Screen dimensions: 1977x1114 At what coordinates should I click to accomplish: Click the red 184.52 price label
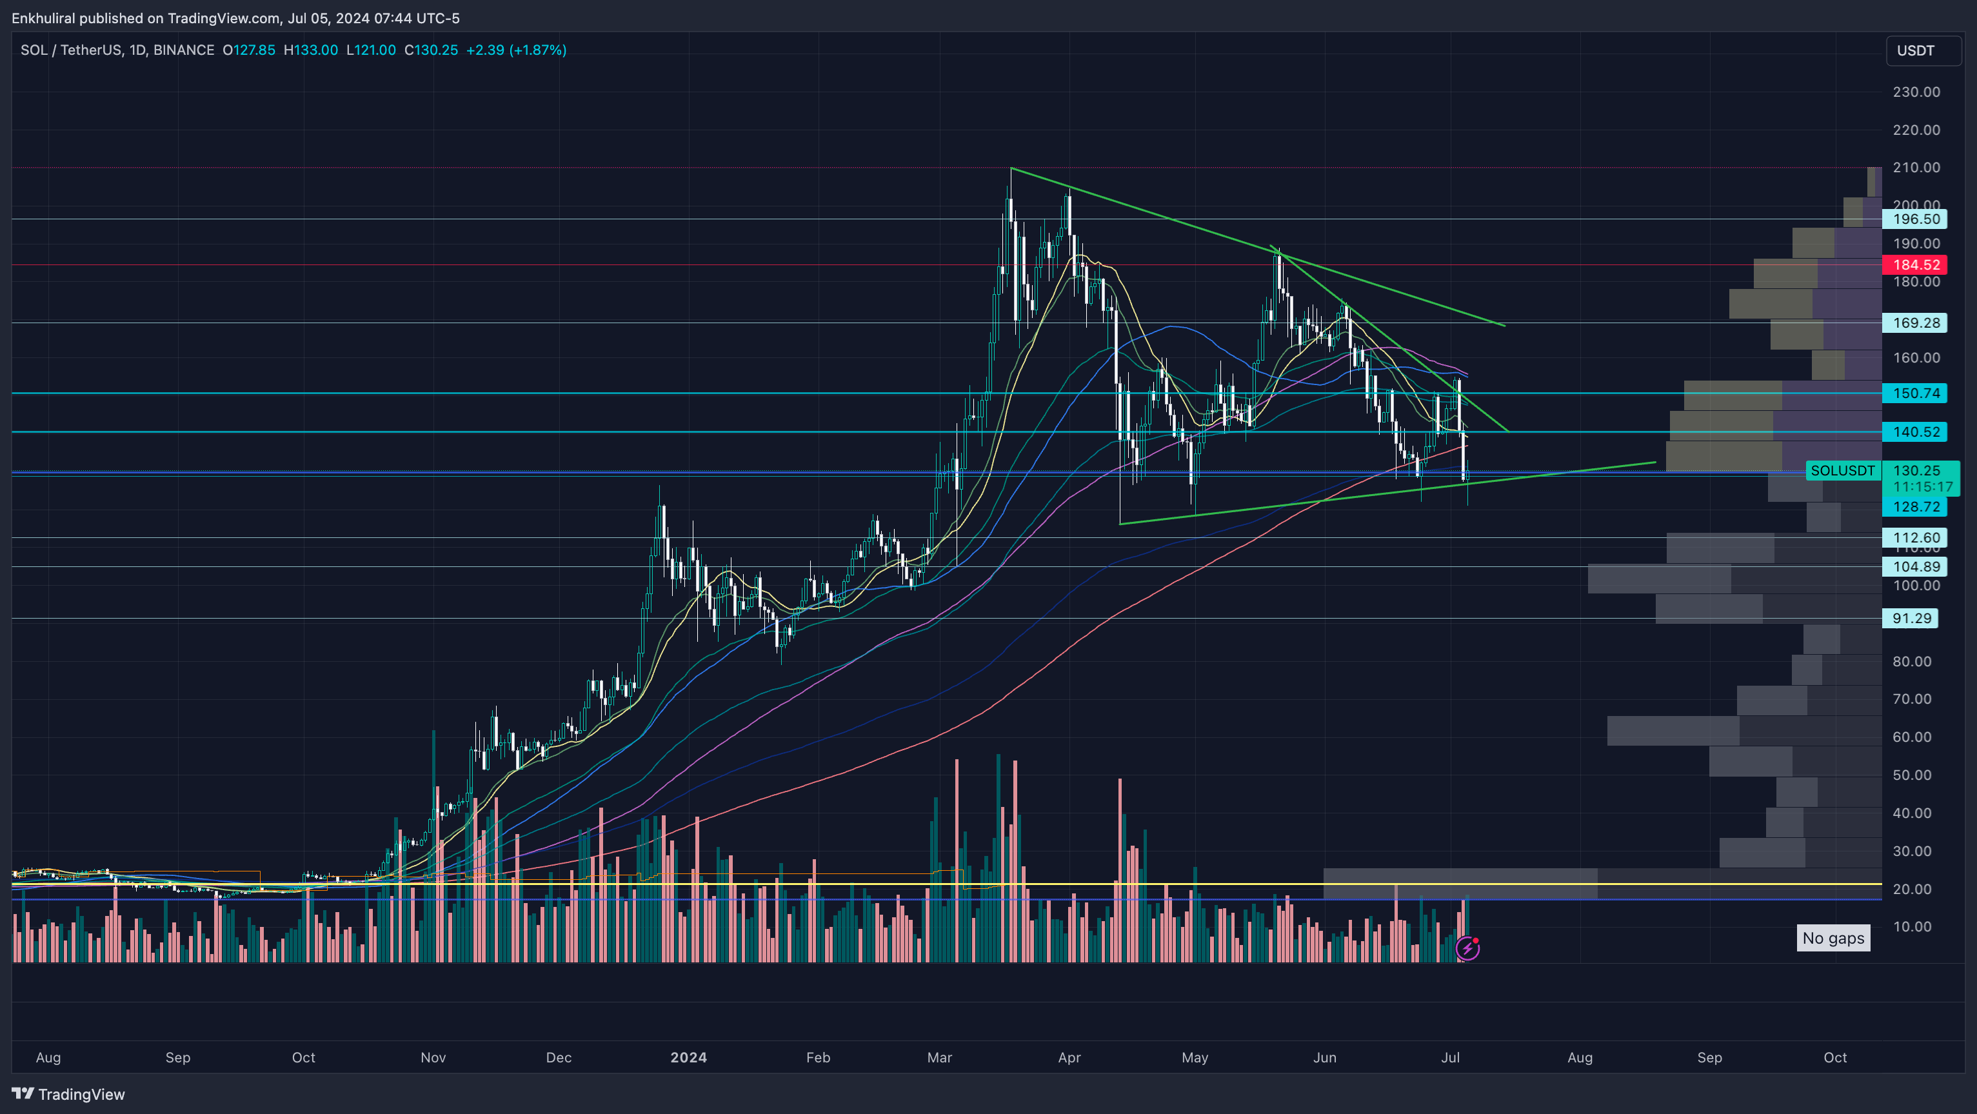tap(1916, 265)
